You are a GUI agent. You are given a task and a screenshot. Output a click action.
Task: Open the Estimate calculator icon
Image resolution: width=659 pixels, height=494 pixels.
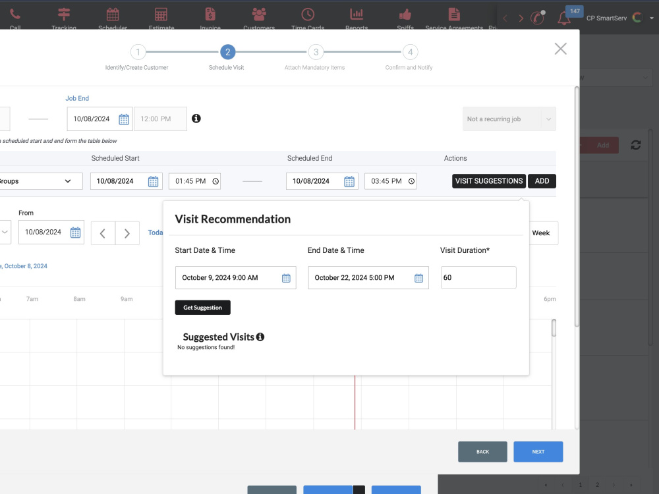[x=161, y=14]
